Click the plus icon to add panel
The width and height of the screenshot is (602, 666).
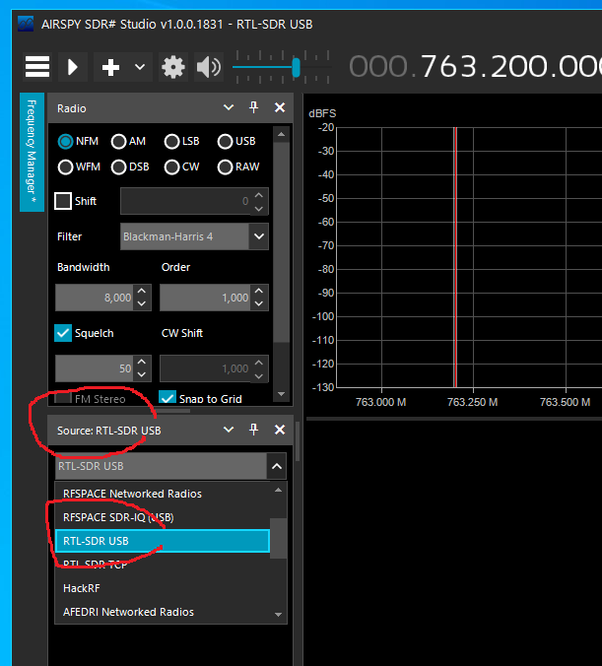pyautogui.click(x=110, y=67)
